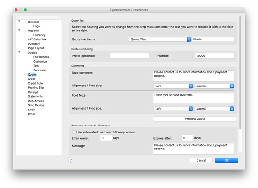Viewport: 258px width, 188px height.
Task: Open Email preferences
Action: [x=31, y=110]
